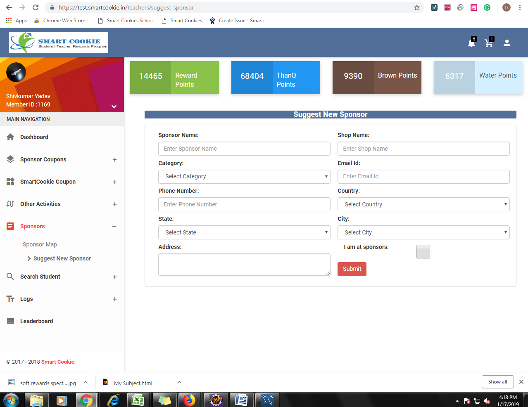
Task: Select Search Student in the sidebar
Action: coord(40,277)
